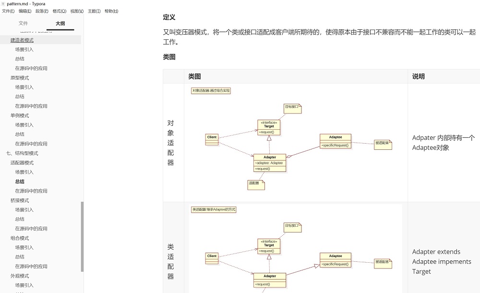Screen dimensions: 480x293
Task: Open the 帮助(H) menu
Action: pos(111,11)
